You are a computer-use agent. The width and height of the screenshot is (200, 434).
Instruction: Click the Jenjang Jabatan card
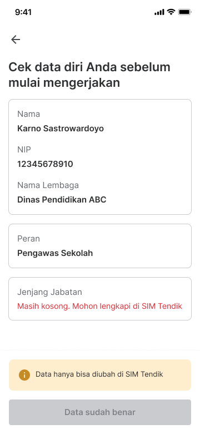click(x=100, y=299)
